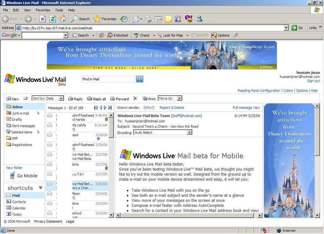Open the Favorites star in the browser toolbar
Image resolution: width=324 pixels, height=234 pixels.
pyautogui.click(x=105, y=19)
